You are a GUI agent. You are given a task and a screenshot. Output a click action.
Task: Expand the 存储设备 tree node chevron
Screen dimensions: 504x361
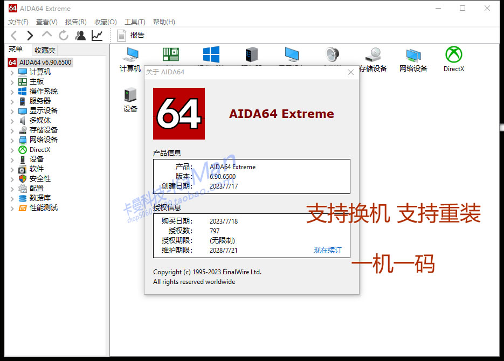(x=12, y=131)
